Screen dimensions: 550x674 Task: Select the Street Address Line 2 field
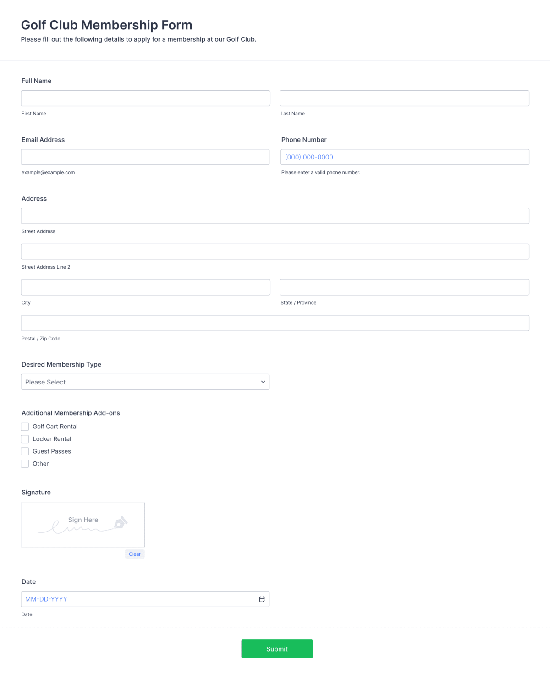pyautogui.click(x=275, y=251)
